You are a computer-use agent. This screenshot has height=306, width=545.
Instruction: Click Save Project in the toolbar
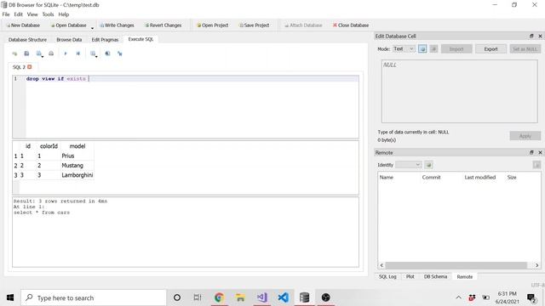(254, 25)
